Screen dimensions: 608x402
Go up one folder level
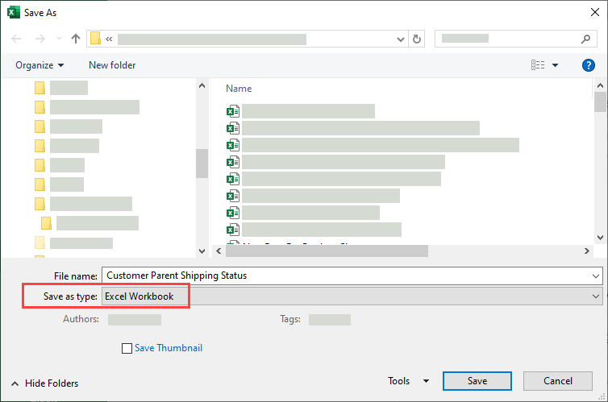point(76,39)
